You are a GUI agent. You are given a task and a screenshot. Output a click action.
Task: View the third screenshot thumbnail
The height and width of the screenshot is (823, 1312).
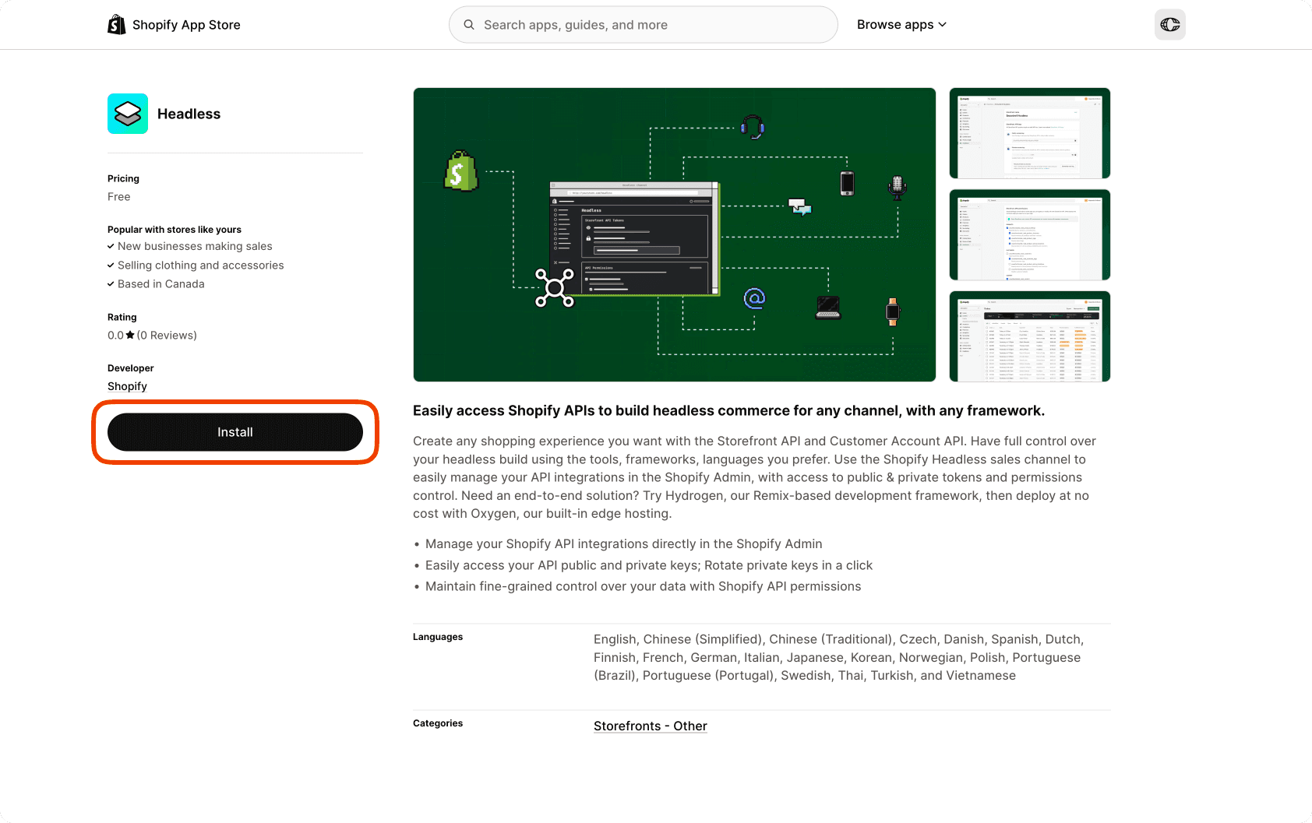[1030, 336]
